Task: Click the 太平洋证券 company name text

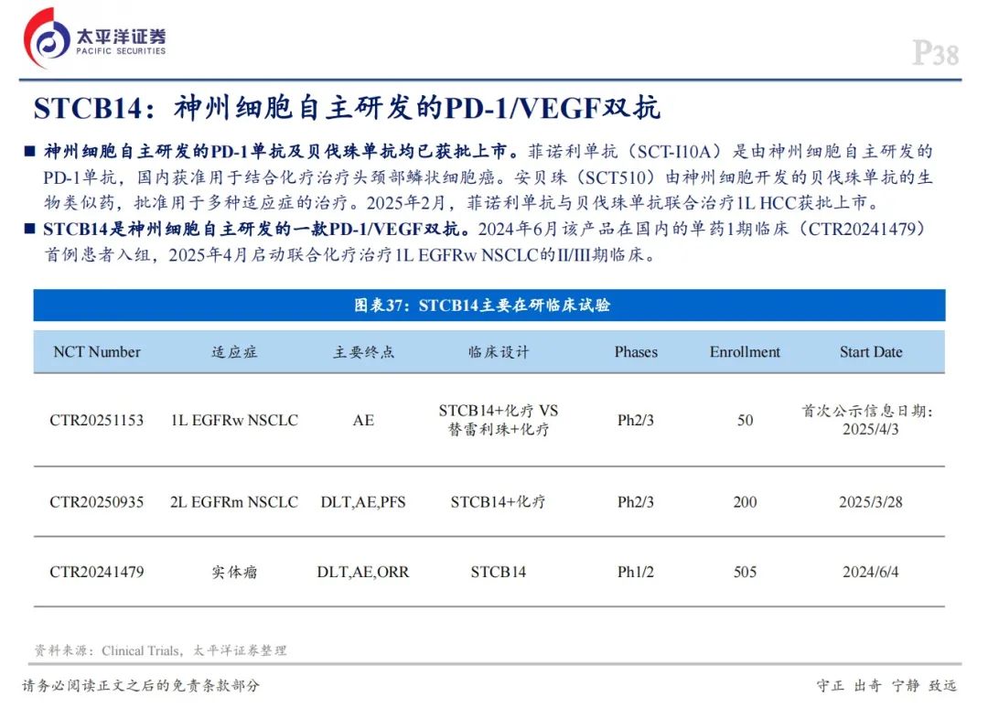Action: 121,36
